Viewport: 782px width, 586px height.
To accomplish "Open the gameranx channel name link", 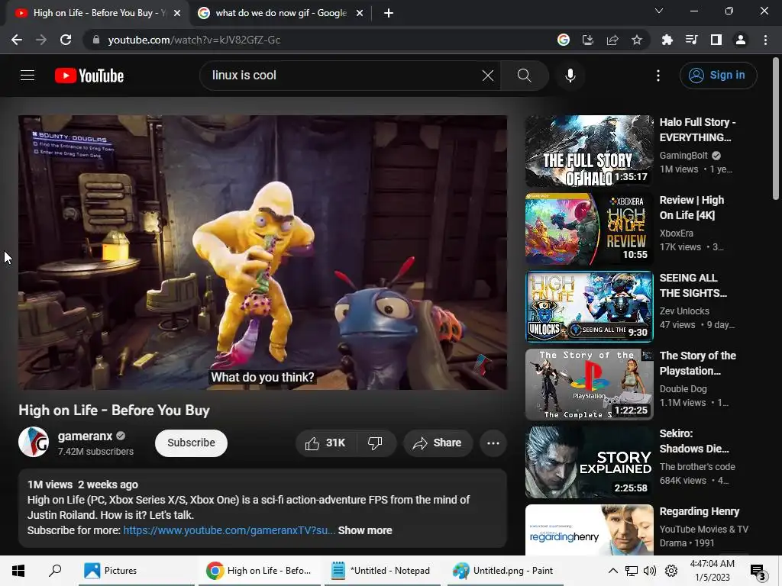I will pos(85,436).
